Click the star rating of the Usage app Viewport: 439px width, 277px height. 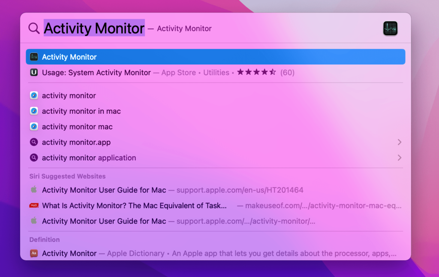point(256,73)
